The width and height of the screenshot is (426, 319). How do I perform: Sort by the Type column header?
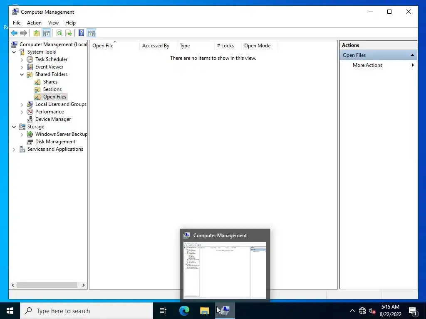coord(196,46)
